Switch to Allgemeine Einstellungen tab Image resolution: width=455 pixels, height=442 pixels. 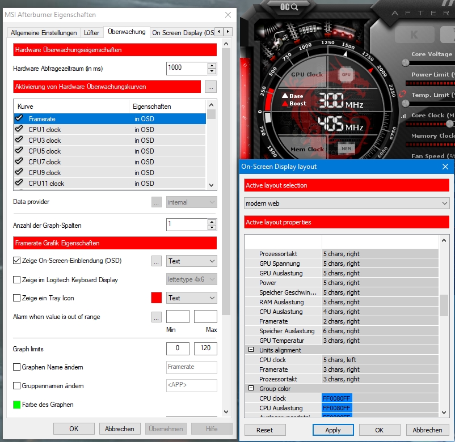click(44, 33)
